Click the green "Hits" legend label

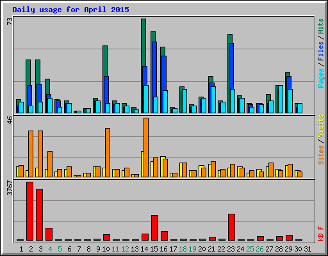coord(320,26)
